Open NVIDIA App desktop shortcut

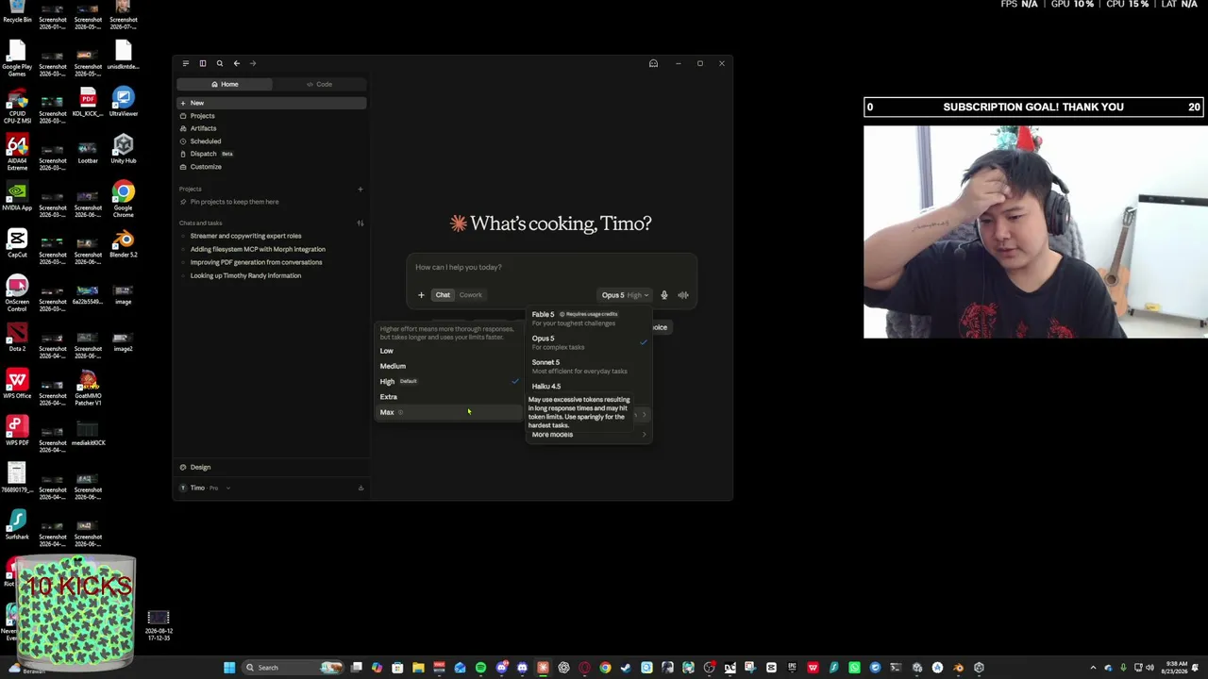(x=17, y=196)
